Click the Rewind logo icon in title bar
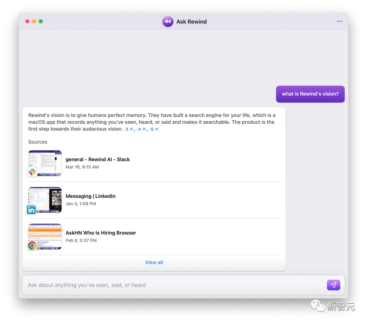Screen dimensions: 367x323 (168, 21)
